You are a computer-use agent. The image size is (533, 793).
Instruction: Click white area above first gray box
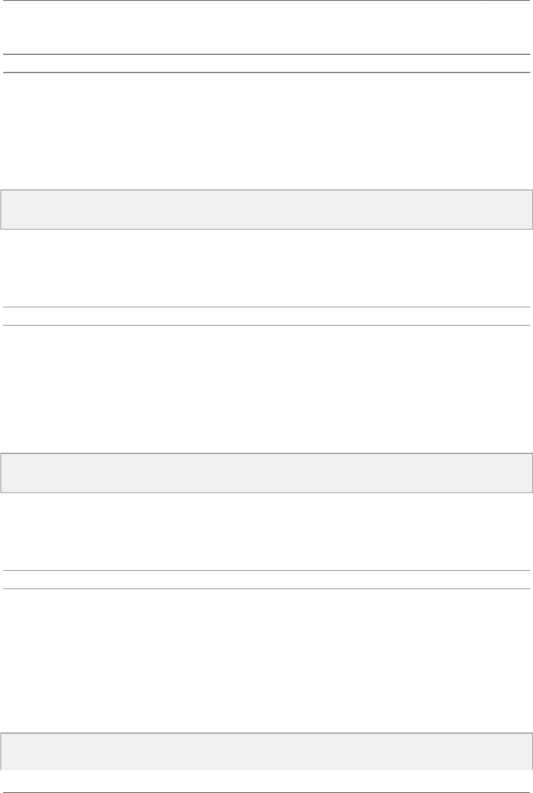266,130
